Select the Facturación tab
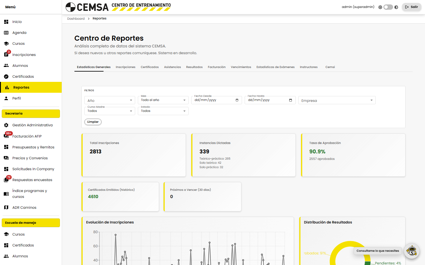 point(217,67)
